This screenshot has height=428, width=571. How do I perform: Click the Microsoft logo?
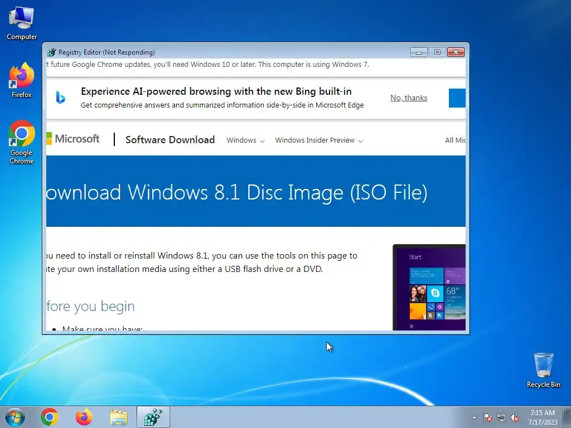(x=73, y=139)
